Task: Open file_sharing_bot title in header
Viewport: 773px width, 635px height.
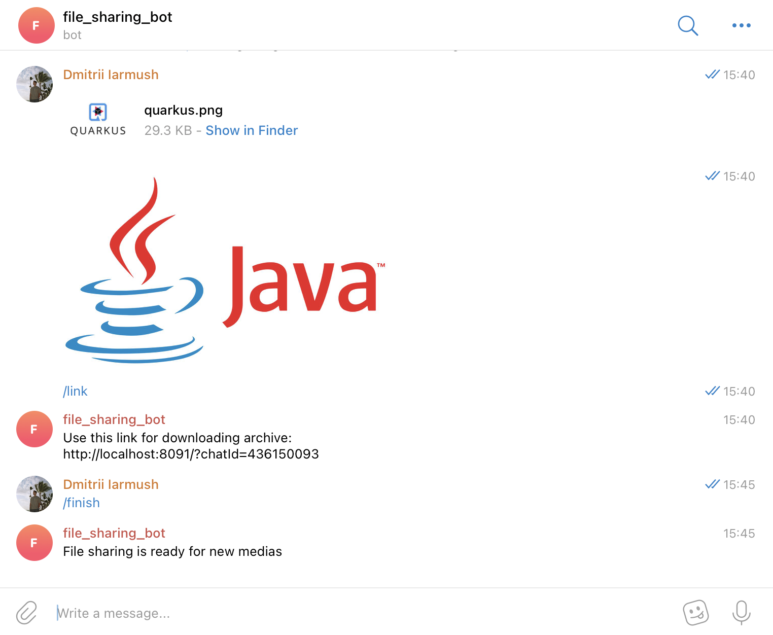Action: (118, 17)
